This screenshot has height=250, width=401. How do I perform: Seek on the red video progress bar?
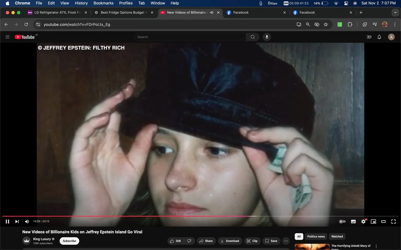point(125,216)
